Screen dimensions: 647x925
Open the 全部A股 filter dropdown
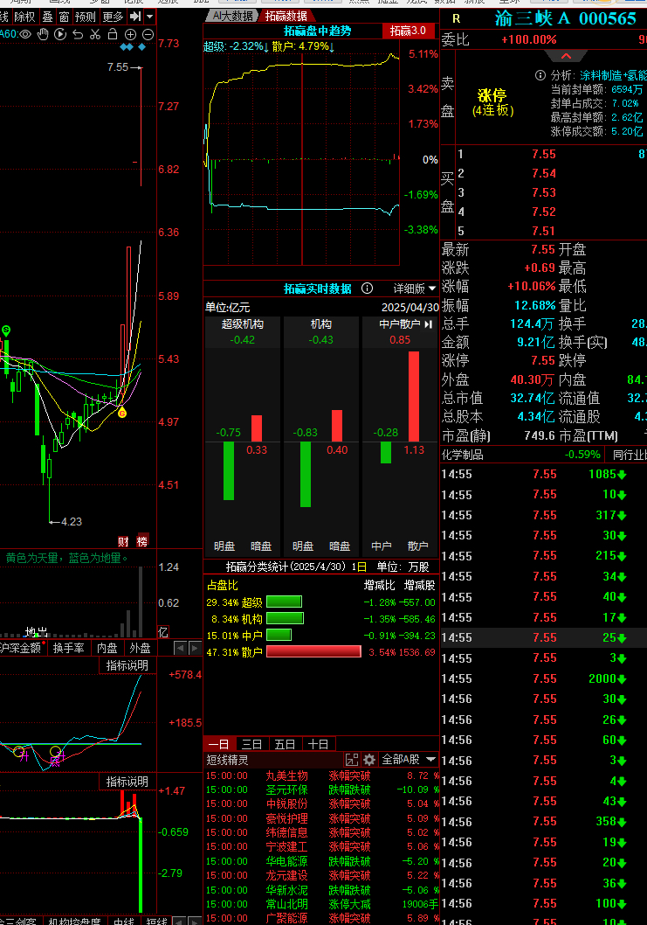click(409, 759)
